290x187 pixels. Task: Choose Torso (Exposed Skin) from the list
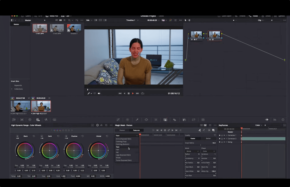[127, 160]
